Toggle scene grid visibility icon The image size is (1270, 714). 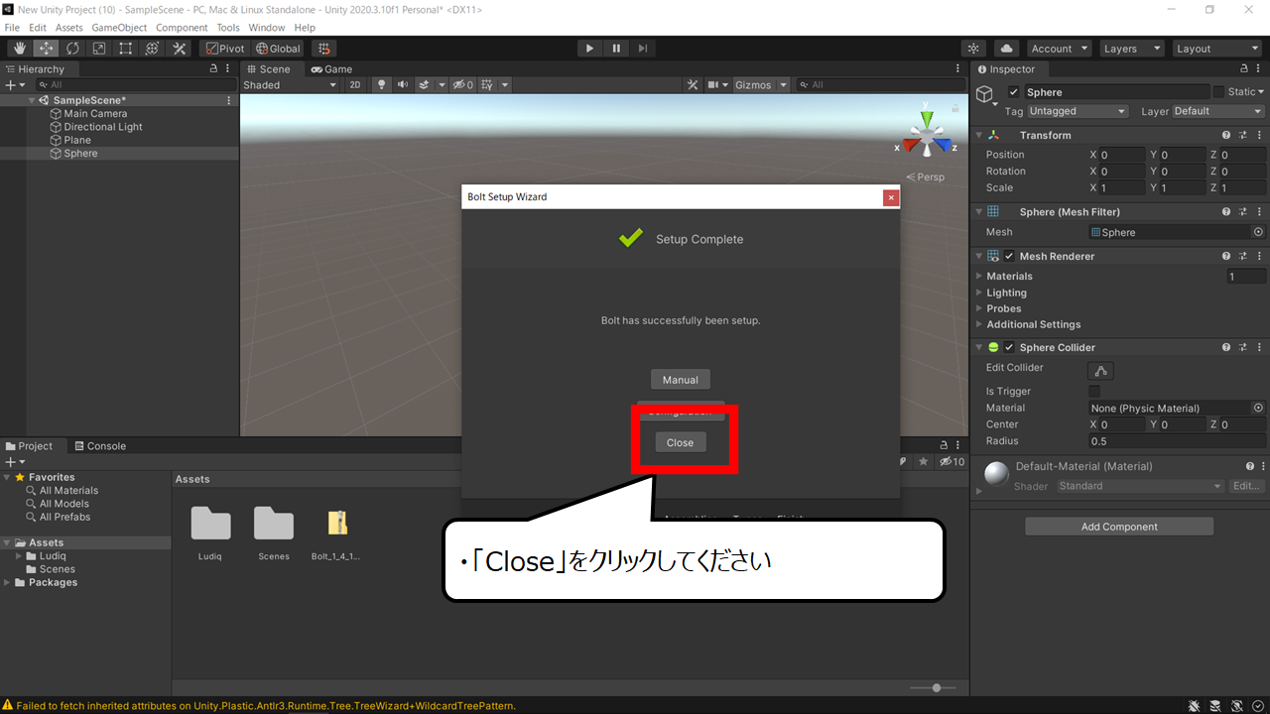[487, 85]
